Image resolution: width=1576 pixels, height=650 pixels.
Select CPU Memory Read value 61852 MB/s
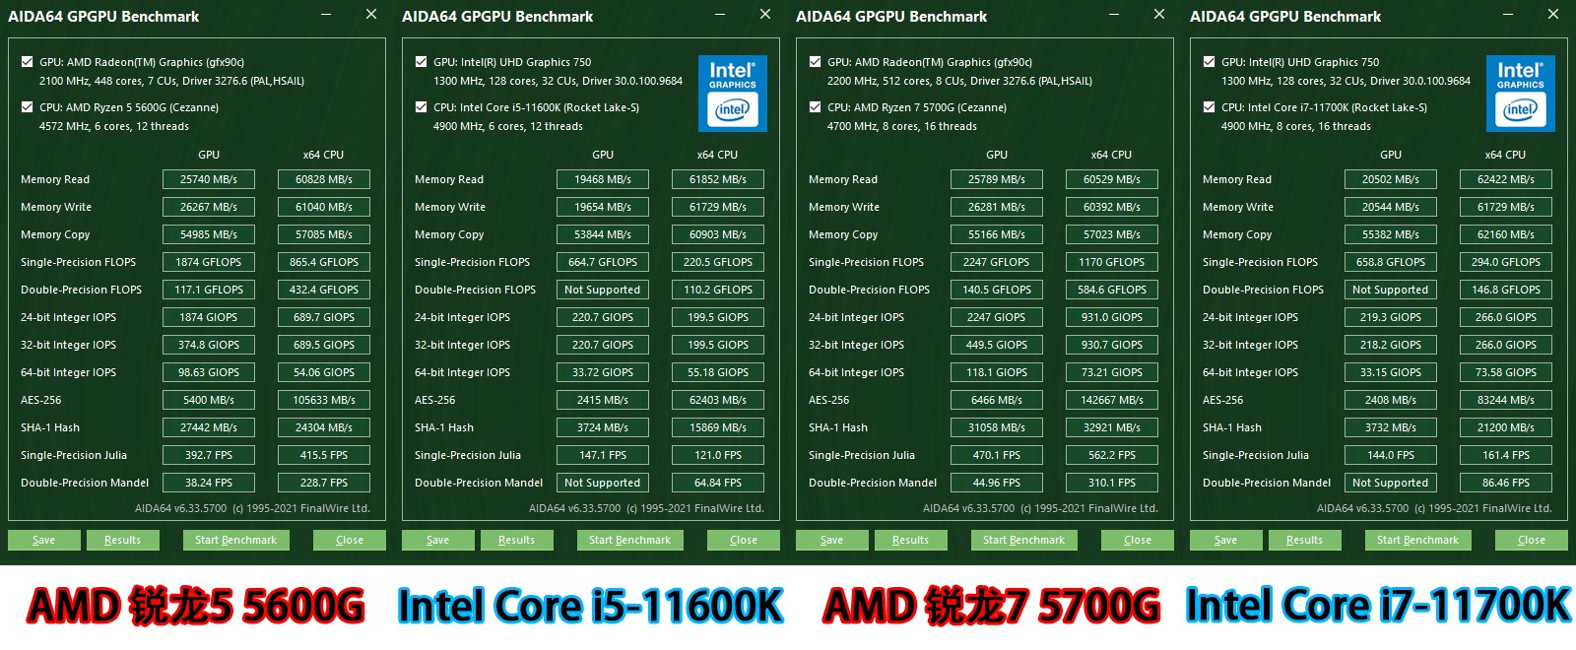pyautogui.click(x=718, y=179)
